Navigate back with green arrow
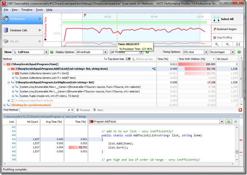247x175 pixels. pos(228,122)
